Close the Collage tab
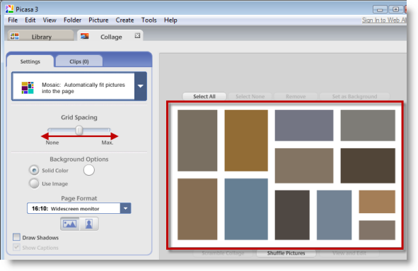The width and height of the screenshot is (418, 271). tap(137, 35)
